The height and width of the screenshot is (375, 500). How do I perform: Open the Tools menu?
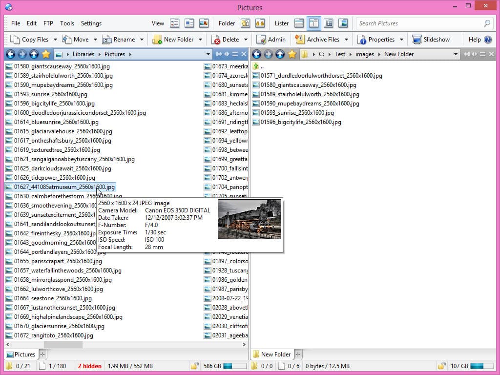pyautogui.click(x=67, y=23)
